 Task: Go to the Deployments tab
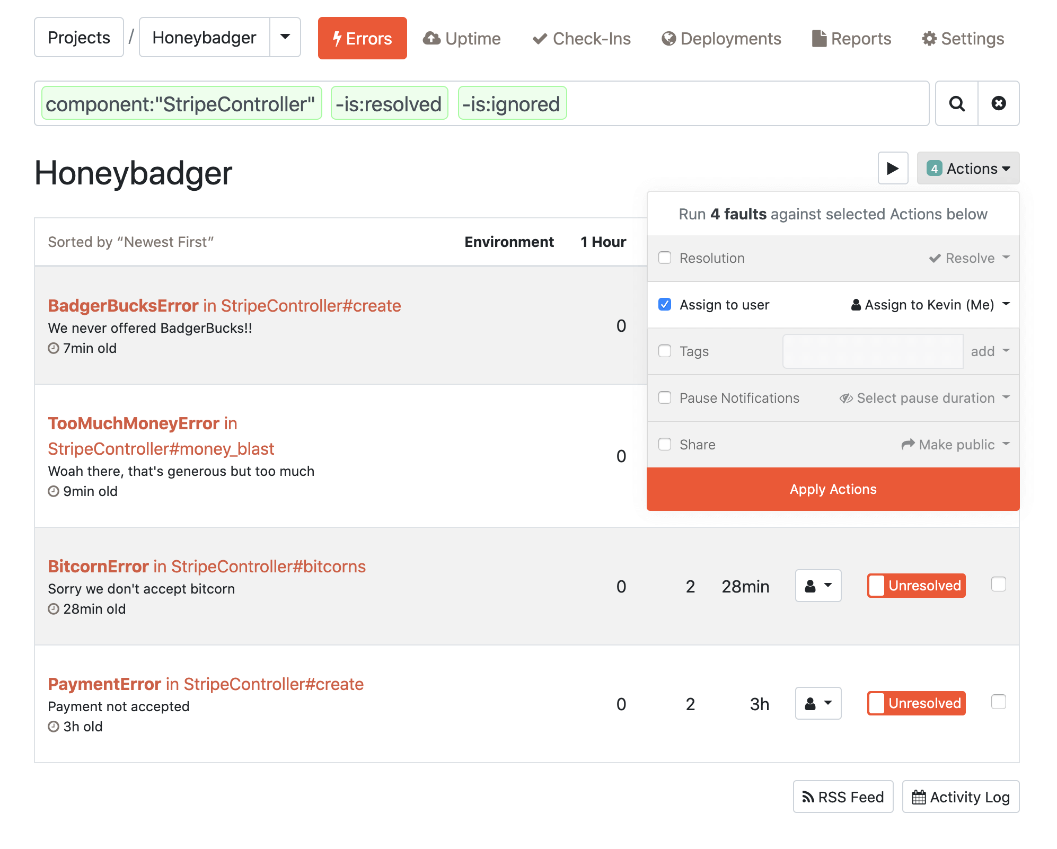pos(721,39)
